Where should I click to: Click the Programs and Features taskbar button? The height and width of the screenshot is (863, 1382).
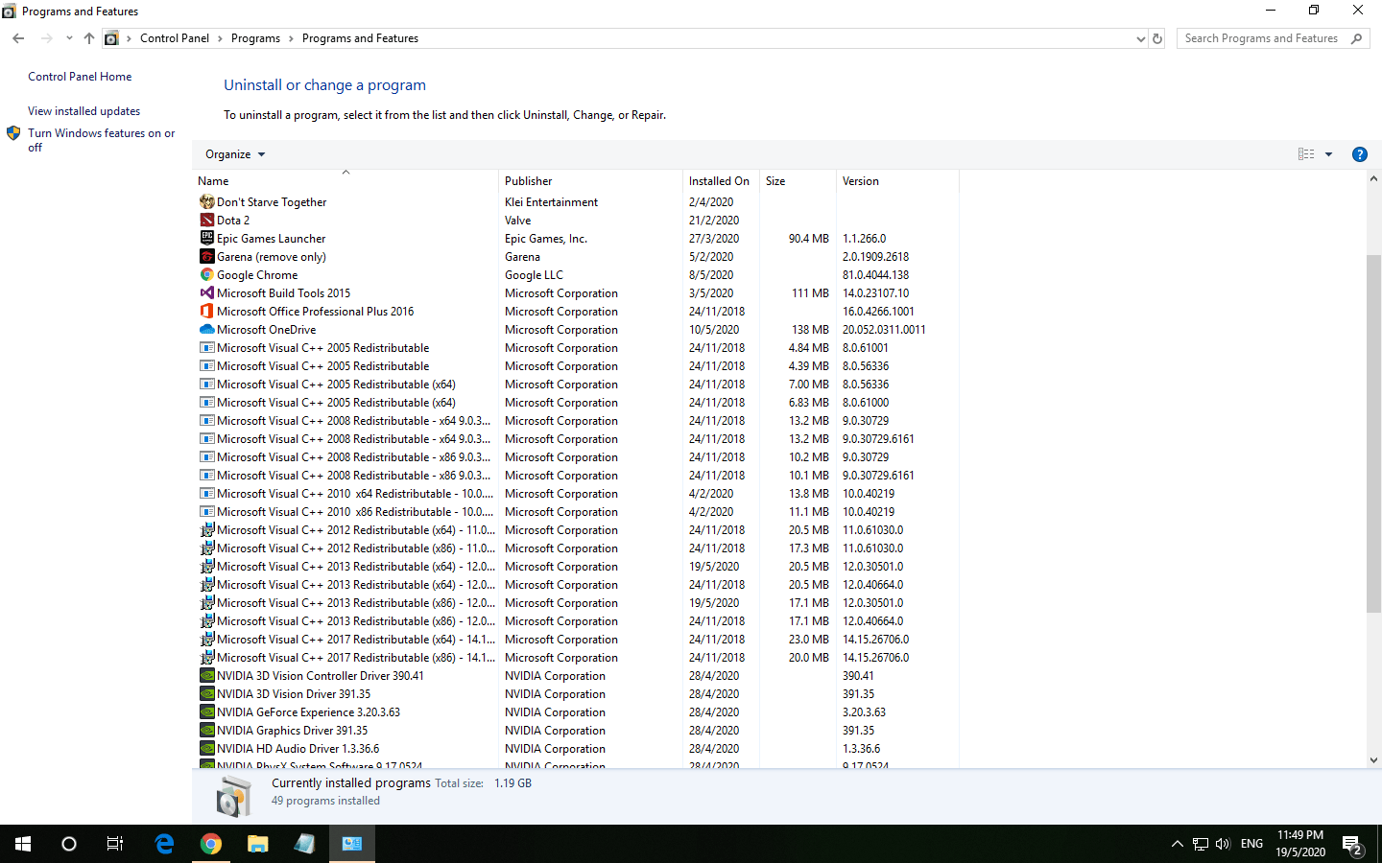(x=352, y=844)
